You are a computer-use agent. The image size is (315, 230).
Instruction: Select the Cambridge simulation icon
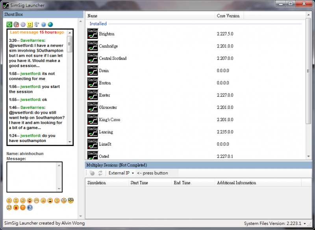[x=93, y=46]
